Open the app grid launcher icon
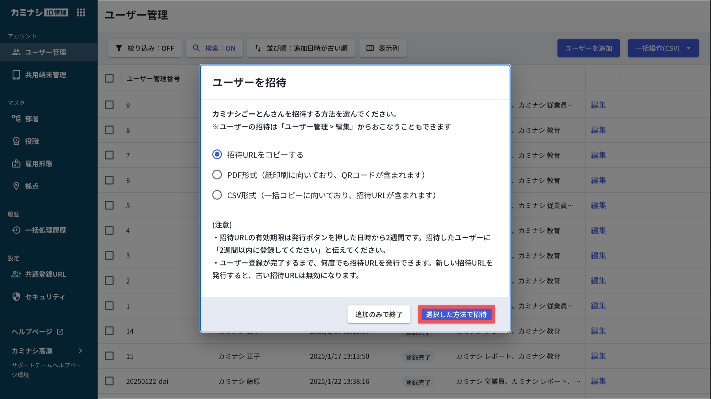The height and width of the screenshot is (399, 711). [x=81, y=13]
